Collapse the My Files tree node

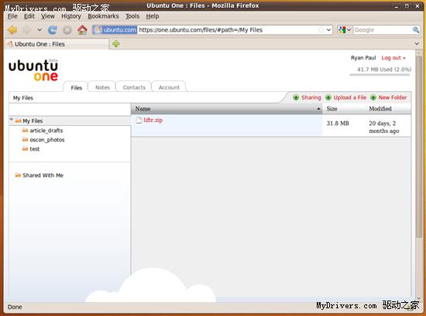click(12, 120)
